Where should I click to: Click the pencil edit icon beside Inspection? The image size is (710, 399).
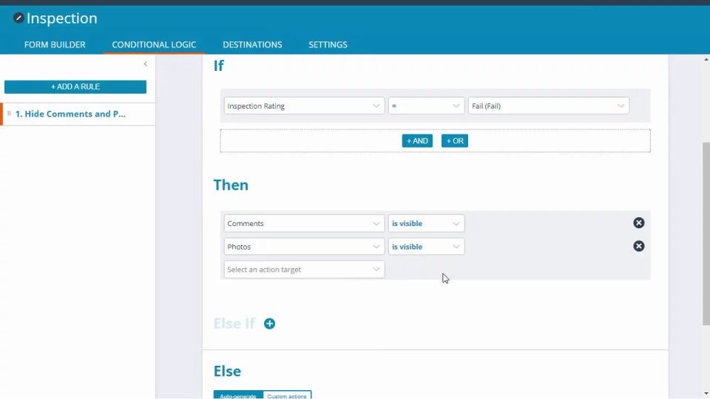click(x=18, y=18)
